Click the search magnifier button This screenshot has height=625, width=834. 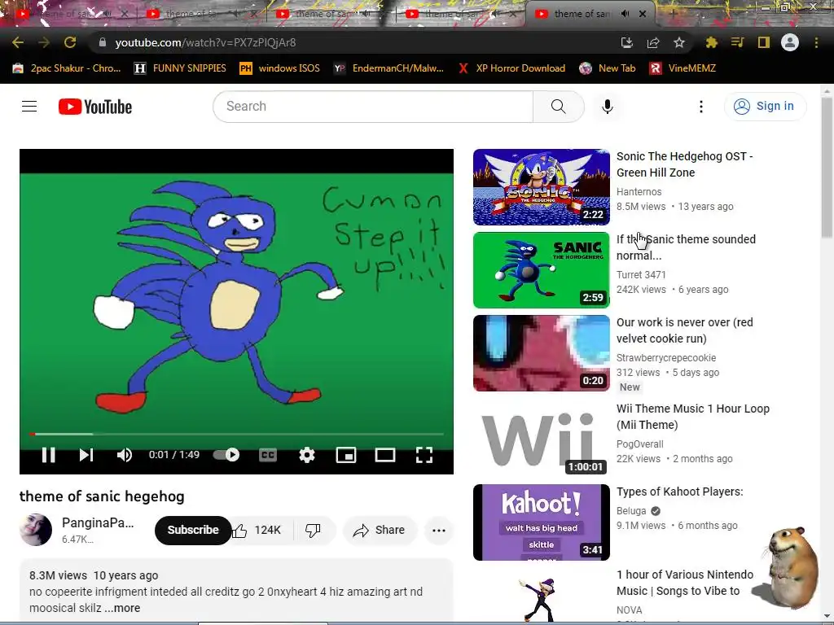pyautogui.click(x=559, y=107)
